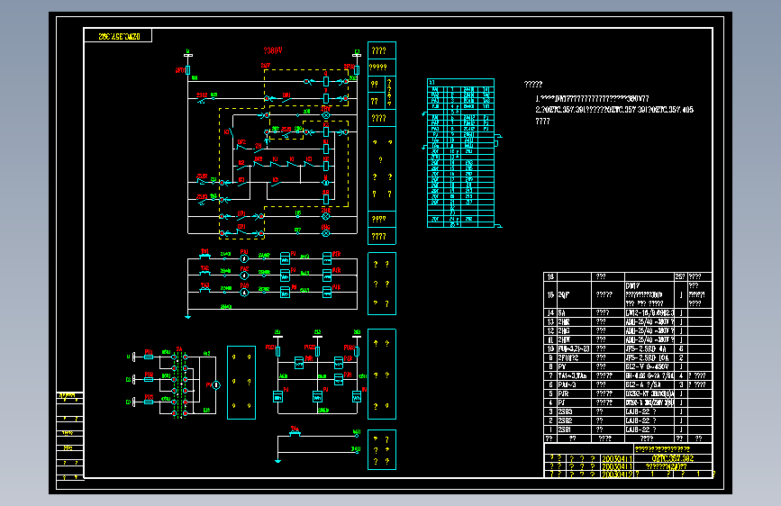The height and width of the screenshot is (506, 781).
Task: Select the SA entry in the parts list
Action: point(562,313)
